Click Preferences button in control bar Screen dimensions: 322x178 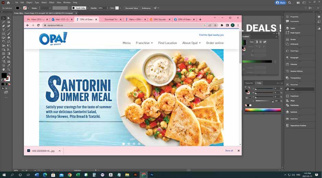click(x=146, y=8)
